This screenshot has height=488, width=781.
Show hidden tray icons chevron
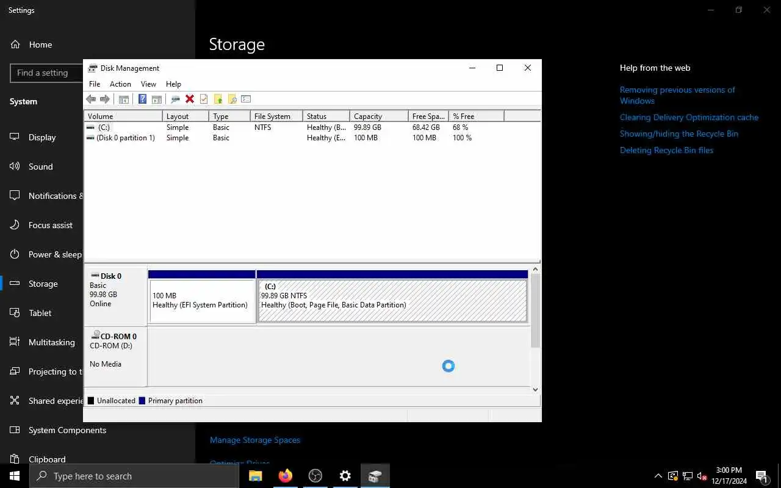coord(658,476)
